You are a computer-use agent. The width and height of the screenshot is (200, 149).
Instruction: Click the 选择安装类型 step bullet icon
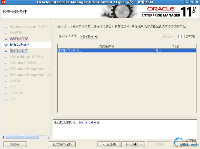6,39
